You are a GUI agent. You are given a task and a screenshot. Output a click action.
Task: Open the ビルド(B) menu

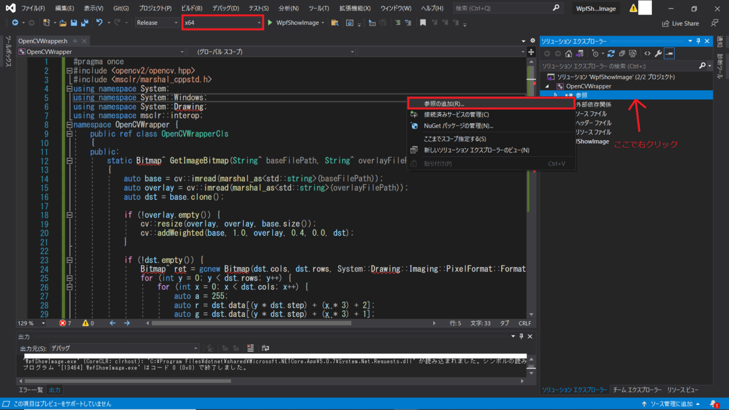coord(193,9)
